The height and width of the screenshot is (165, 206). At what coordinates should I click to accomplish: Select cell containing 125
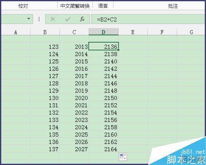(45, 61)
